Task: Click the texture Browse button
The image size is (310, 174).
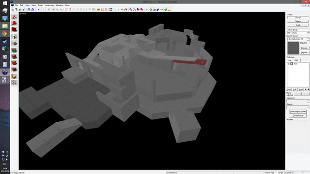Action: (304, 48)
